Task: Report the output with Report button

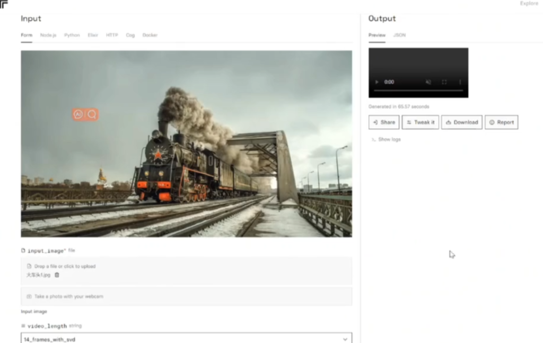Action: pos(501,122)
